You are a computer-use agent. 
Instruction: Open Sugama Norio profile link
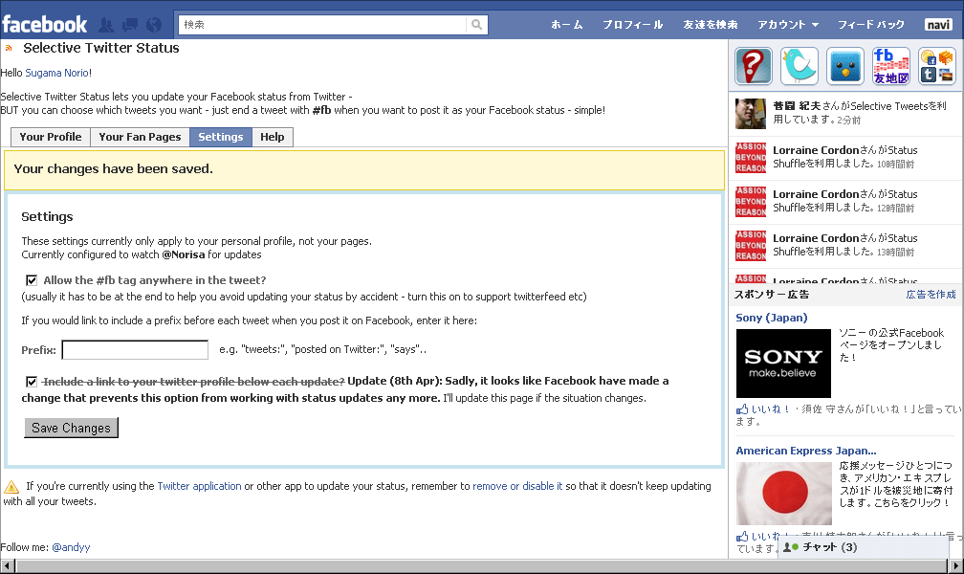click(57, 73)
